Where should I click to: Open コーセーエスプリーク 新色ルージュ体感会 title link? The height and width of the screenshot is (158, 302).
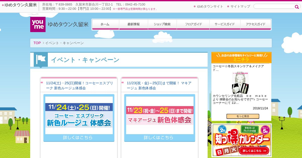click(80, 86)
